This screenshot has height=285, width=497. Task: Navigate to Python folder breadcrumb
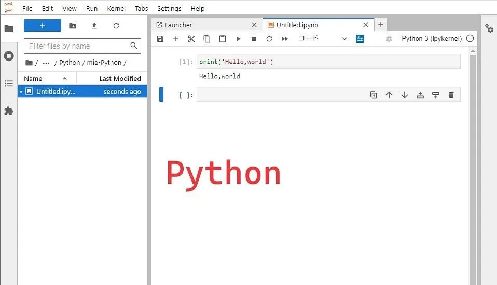click(x=70, y=63)
